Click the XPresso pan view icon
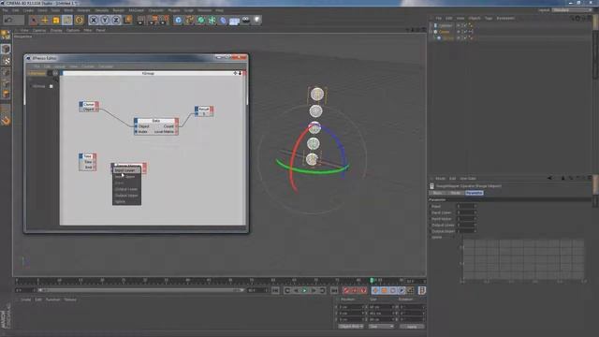Screen dimensions: 599x337 point(235,73)
